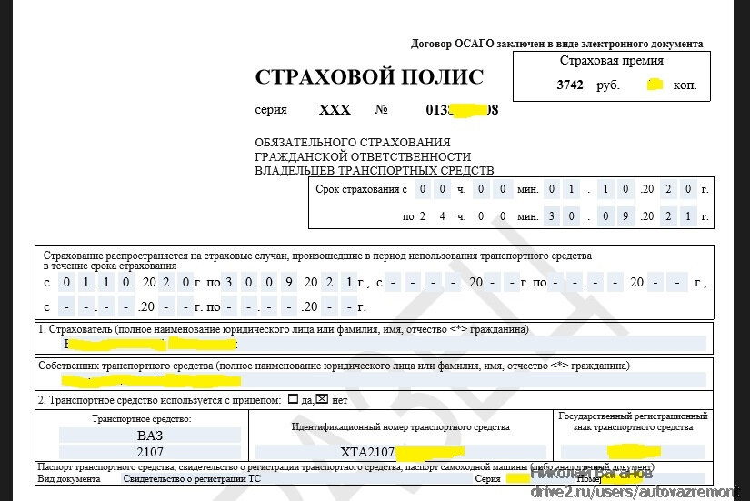750x501 pixels.
Task: Click the 'Паспорт транспортного средства, свидетельство о регистрации' line
Action: 346,467
